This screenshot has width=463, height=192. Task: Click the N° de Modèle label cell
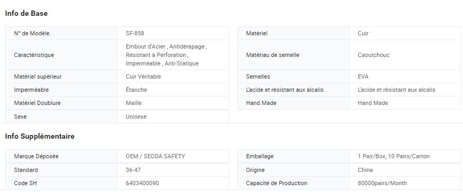(x=61, y=33)
